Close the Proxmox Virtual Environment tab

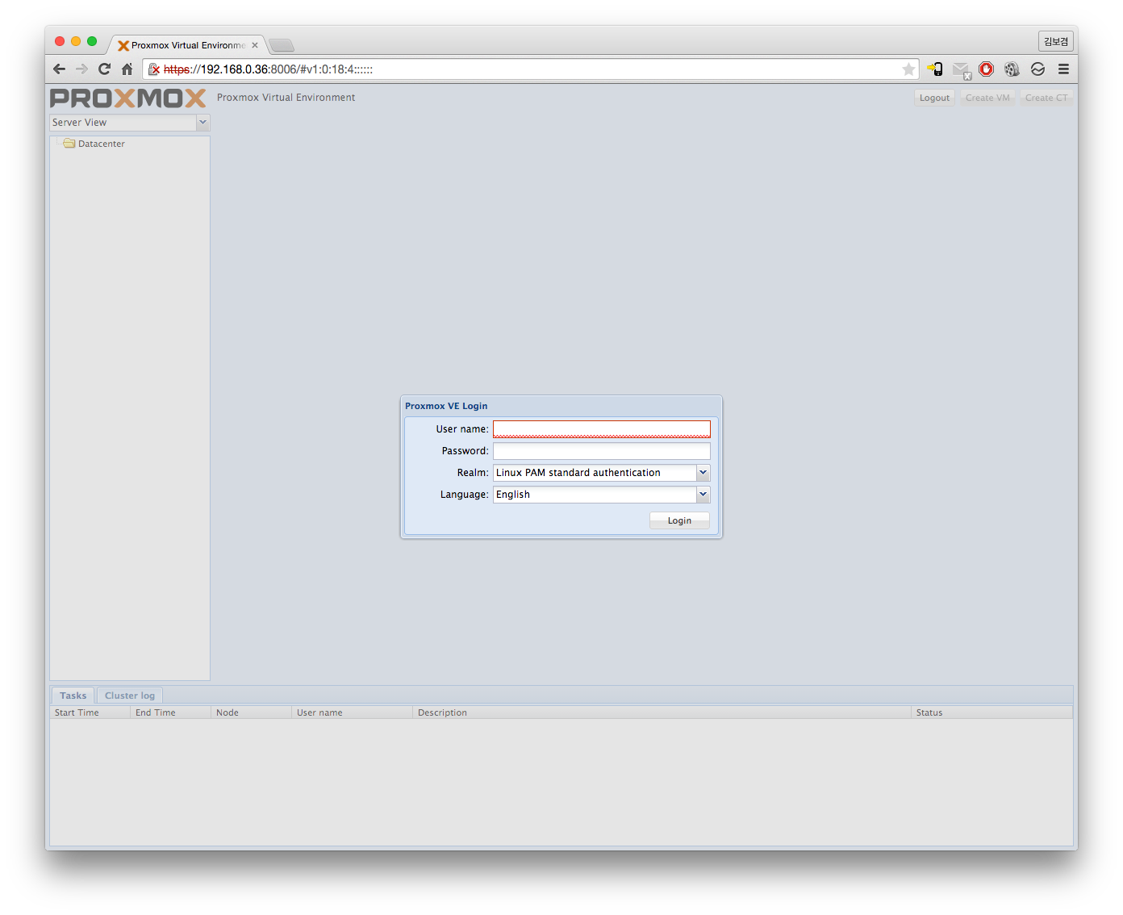[x=255, y=45]
